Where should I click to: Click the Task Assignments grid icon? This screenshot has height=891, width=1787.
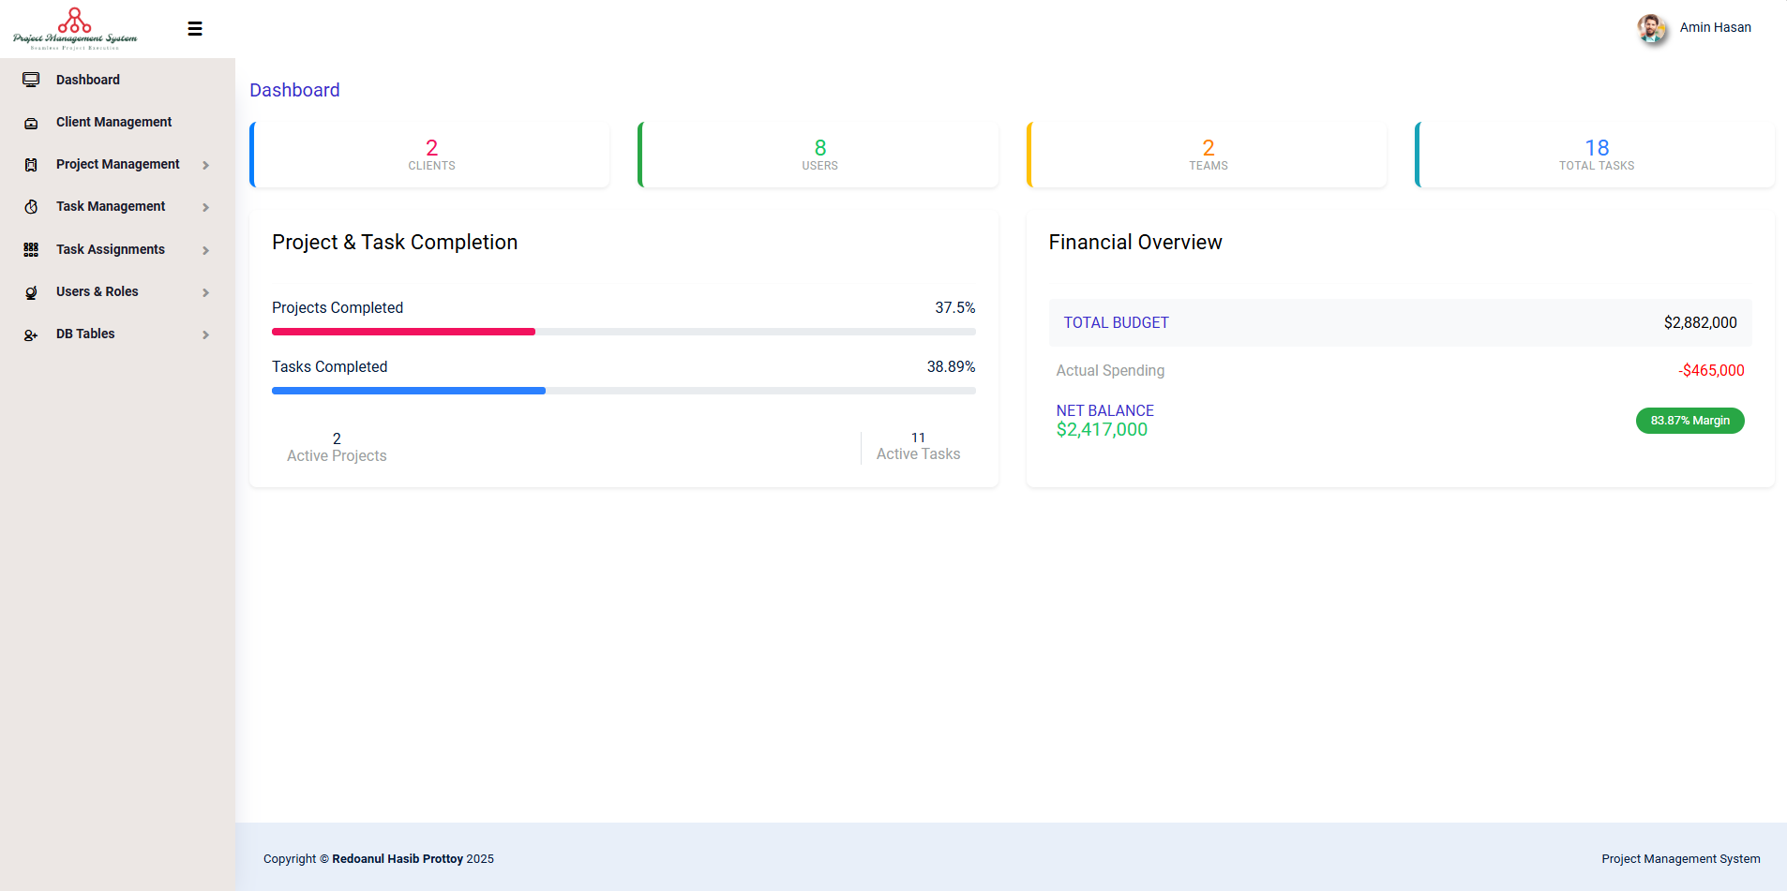pos(31,249)
